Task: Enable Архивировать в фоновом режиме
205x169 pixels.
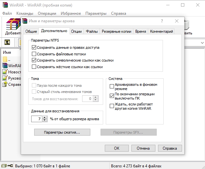Action: pos(112,86)
